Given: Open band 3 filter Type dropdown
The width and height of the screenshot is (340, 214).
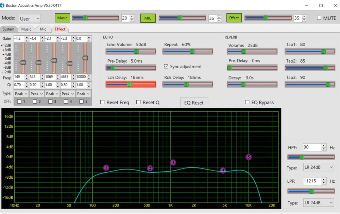Looking at the screenshot, I should 52,93.
